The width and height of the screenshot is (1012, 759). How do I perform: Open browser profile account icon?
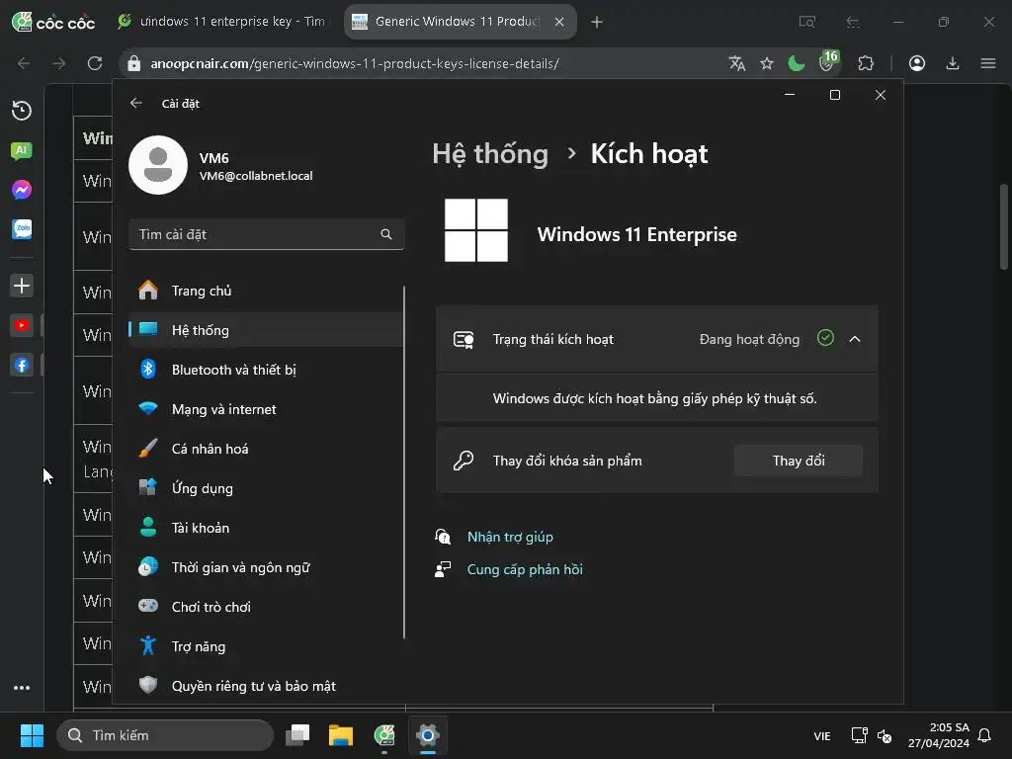coord(916,63)
